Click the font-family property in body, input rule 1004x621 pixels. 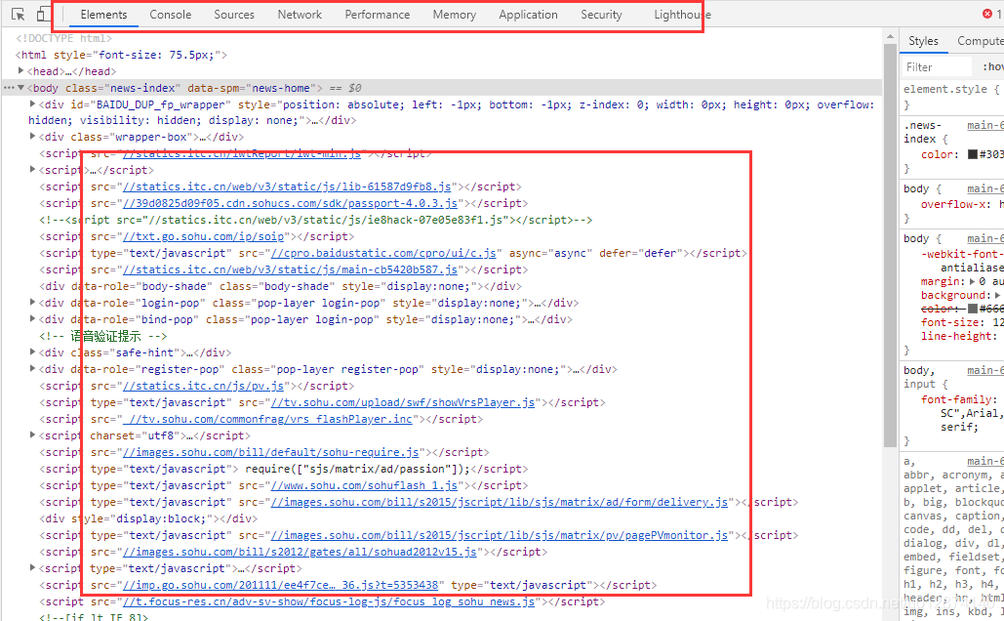[x=958, y=399]
